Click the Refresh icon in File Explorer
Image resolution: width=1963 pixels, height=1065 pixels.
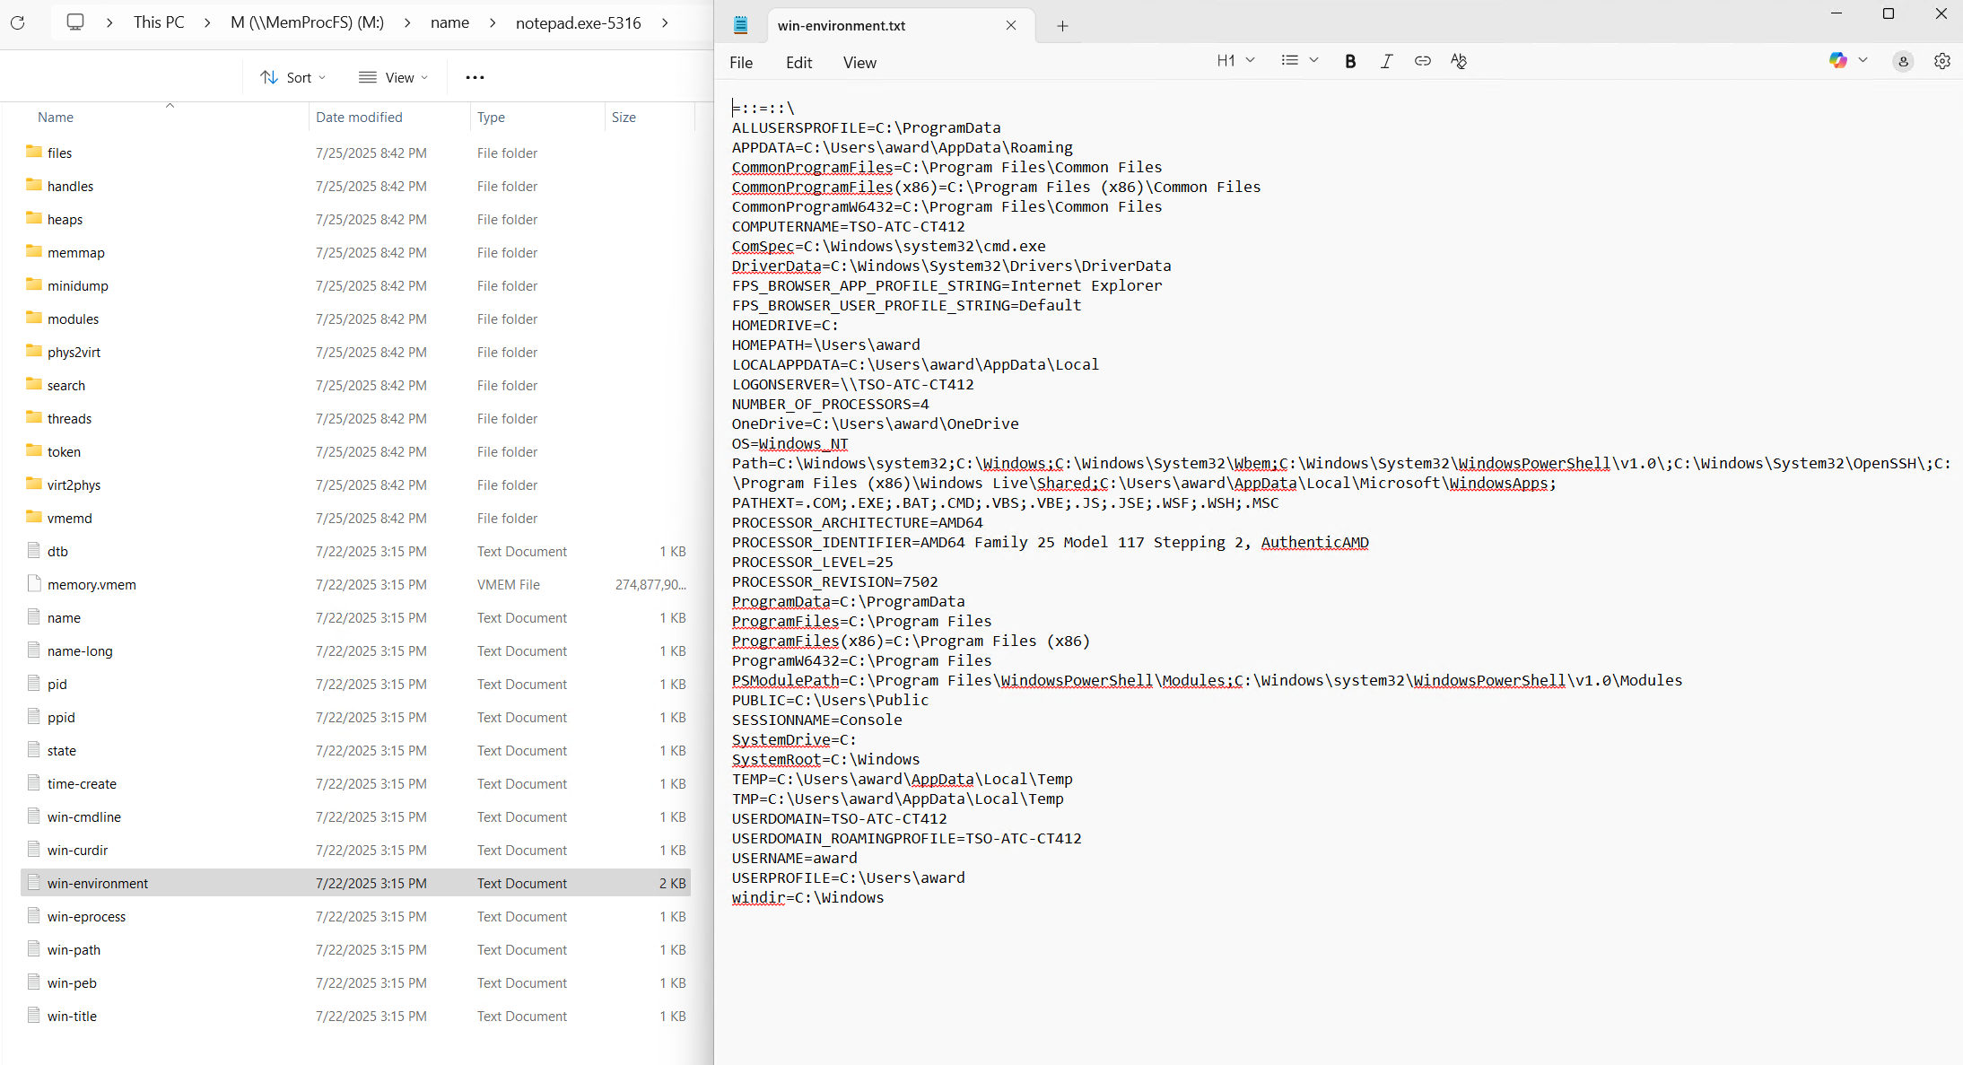18,22
